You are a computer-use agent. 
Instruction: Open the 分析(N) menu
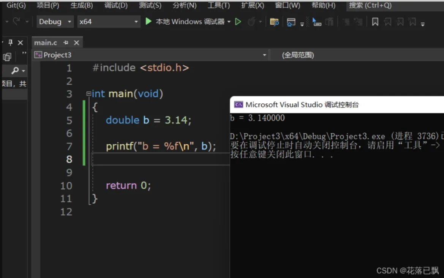pos(184,5)
